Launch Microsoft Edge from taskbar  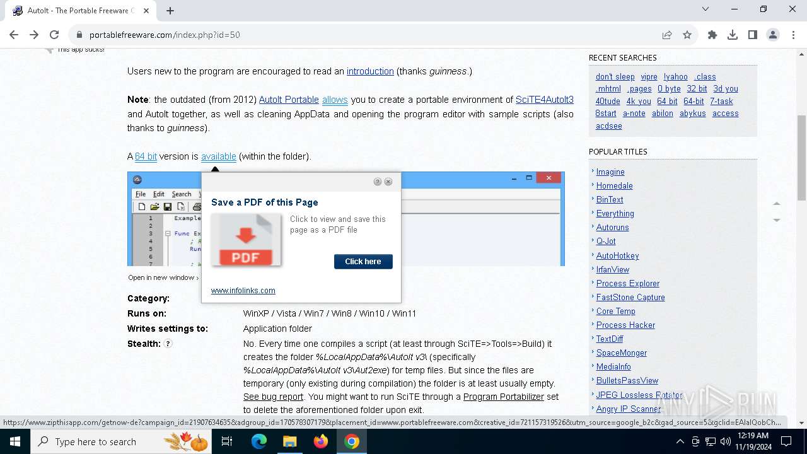pos(259,441)
